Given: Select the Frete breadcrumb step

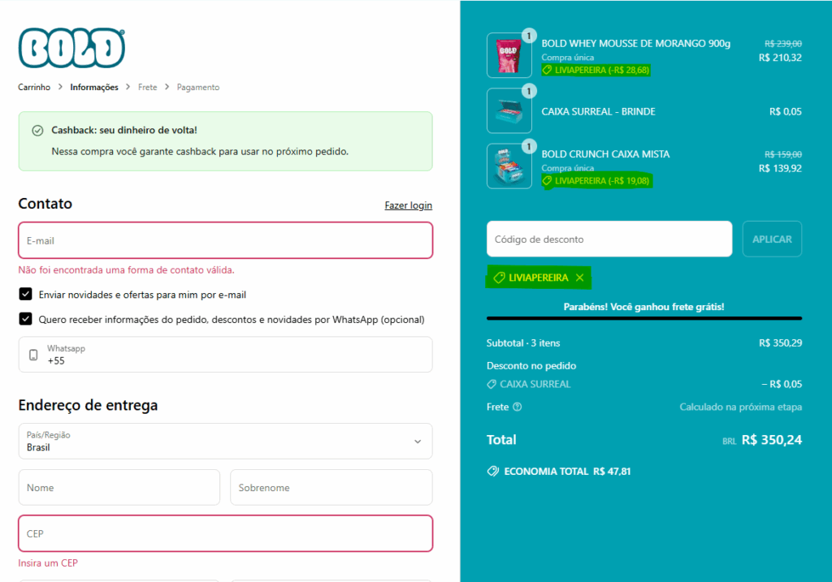Looking at the screenshot, I should (x=147, y=87).
